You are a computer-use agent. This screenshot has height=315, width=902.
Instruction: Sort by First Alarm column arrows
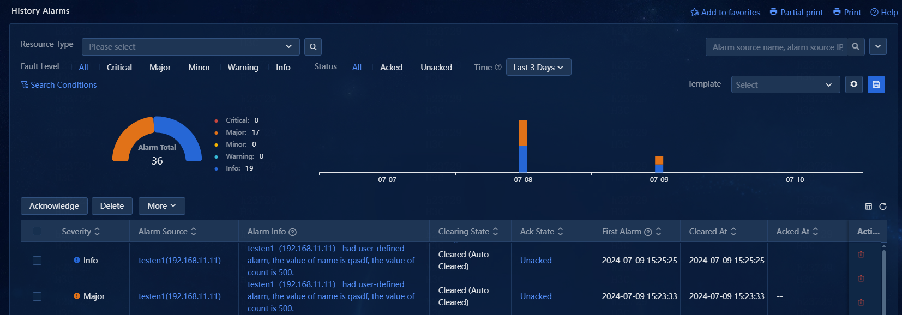[x=658, y=232]
